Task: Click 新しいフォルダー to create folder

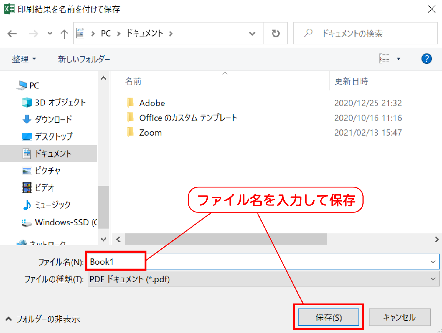Action: (x=84, y=59)
